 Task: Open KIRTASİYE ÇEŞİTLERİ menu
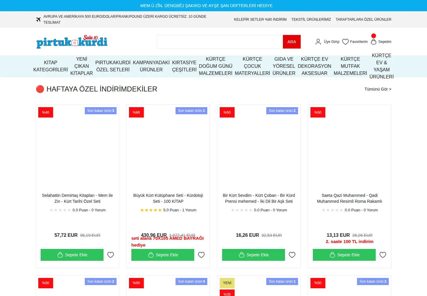184,66
